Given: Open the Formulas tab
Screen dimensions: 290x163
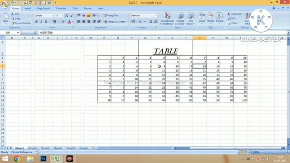Looking at the screenshot, I should pyautogui.click(x=61, y=8).
